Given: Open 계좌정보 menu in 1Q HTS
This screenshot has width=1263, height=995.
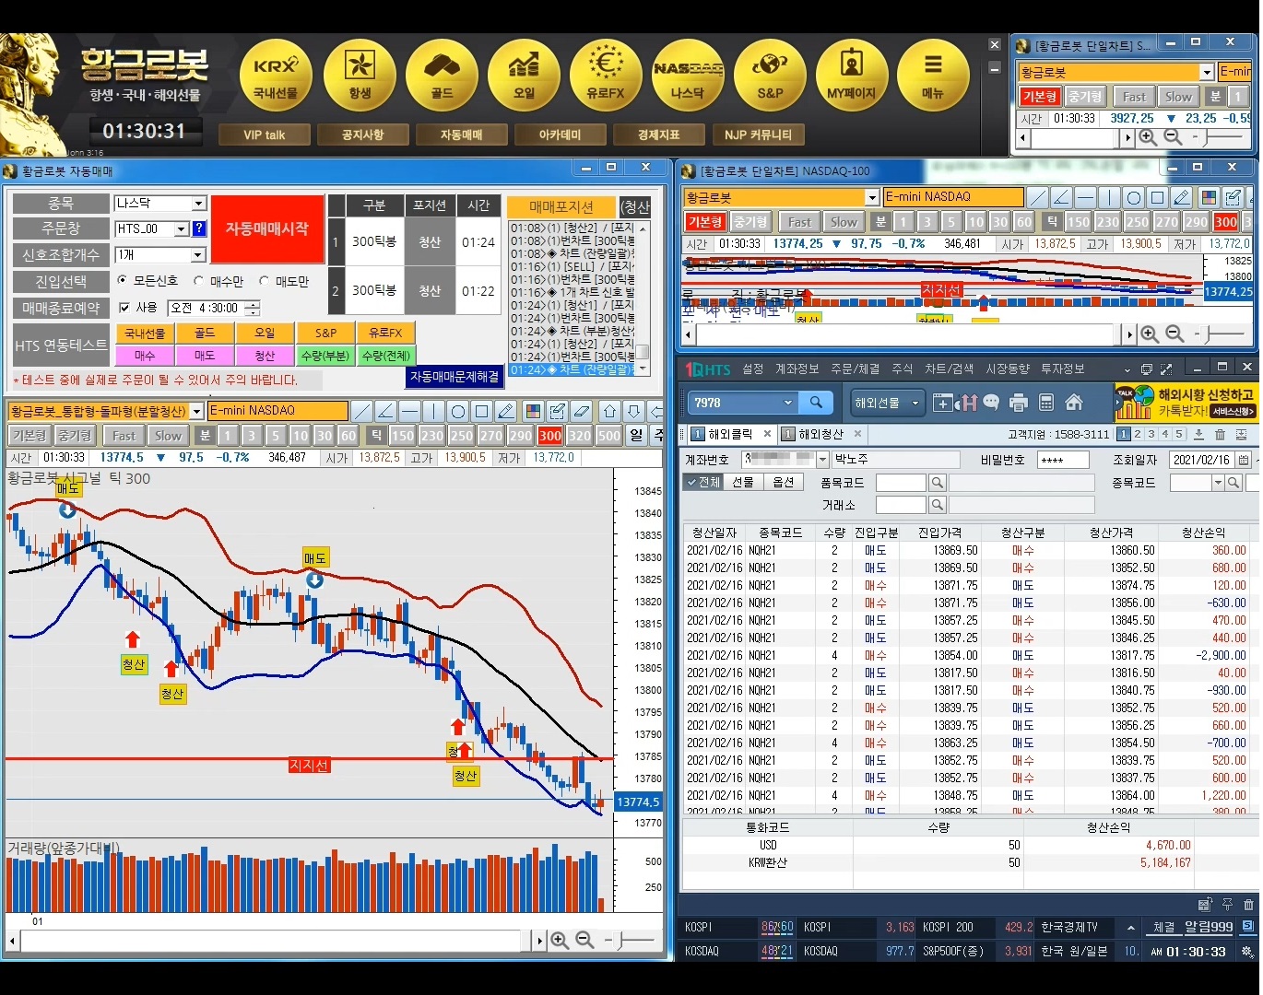Looking at the screenshot, I should coord(797,369).
